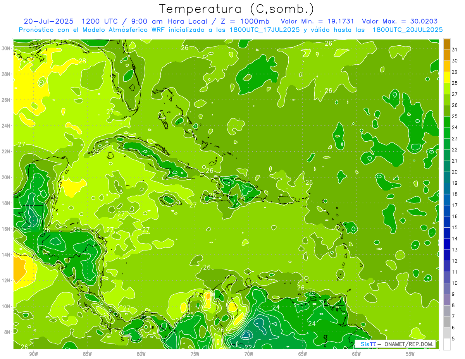The image size is (465, 359).
Task: Click the yellow swatch between 28 and 29
Action: (447, 77)
